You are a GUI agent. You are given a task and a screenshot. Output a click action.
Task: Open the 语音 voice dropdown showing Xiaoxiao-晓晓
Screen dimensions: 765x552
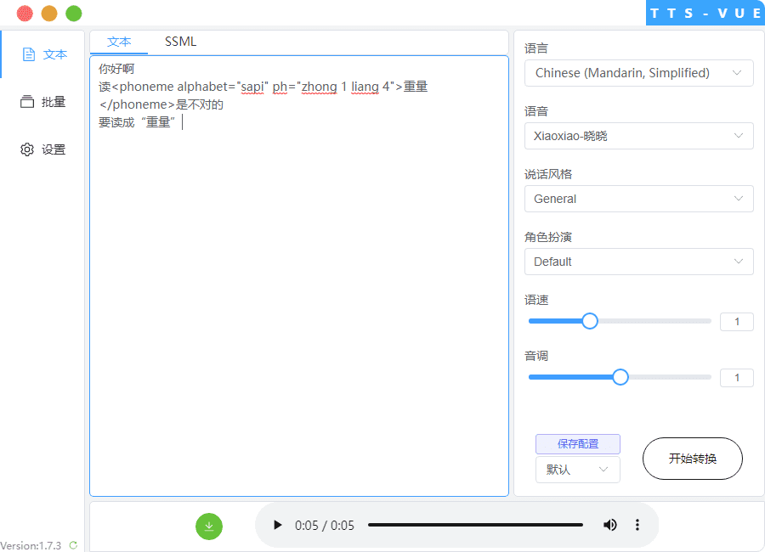(x=638, y=136)
